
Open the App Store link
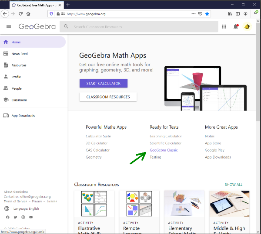(213, 143)
